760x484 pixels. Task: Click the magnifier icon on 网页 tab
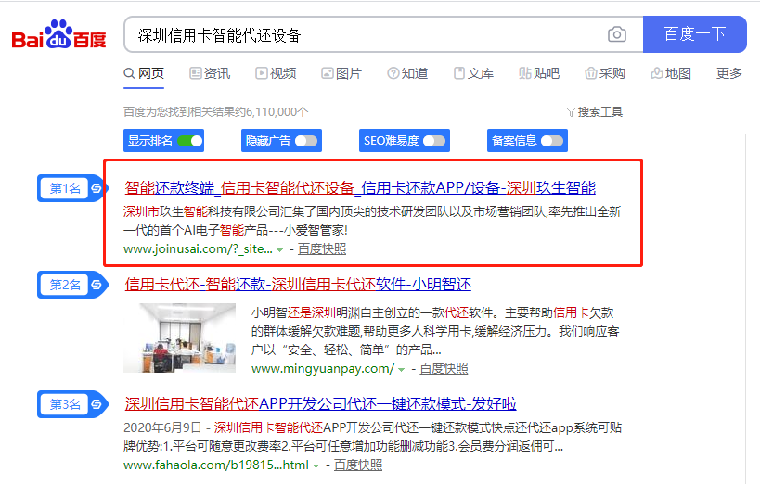coord(129,73)
